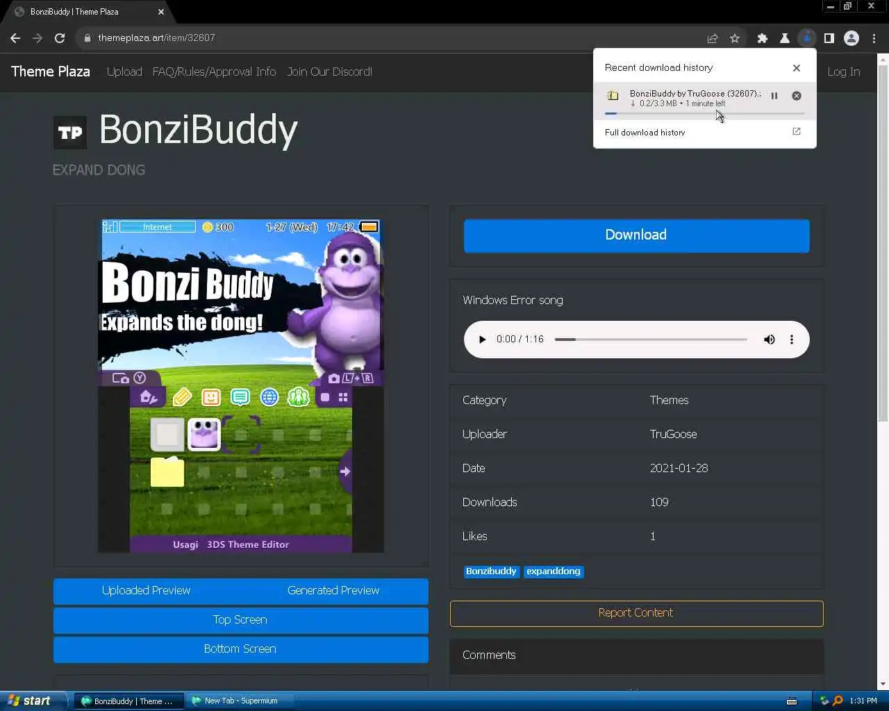Click the BonziBuddy download file icon

coord(613,96)
